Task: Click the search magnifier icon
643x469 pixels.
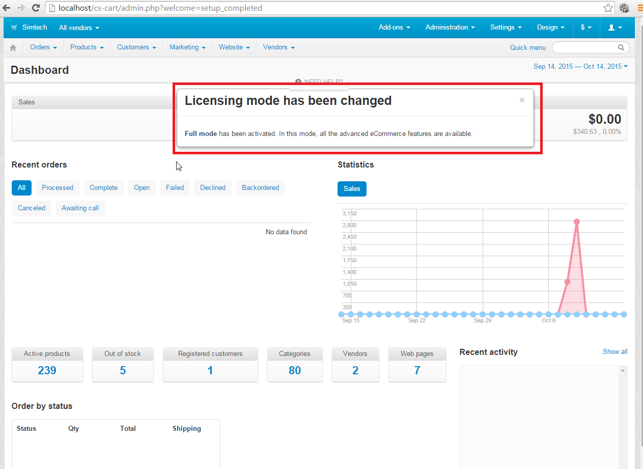Action: (x=621, y=47)
